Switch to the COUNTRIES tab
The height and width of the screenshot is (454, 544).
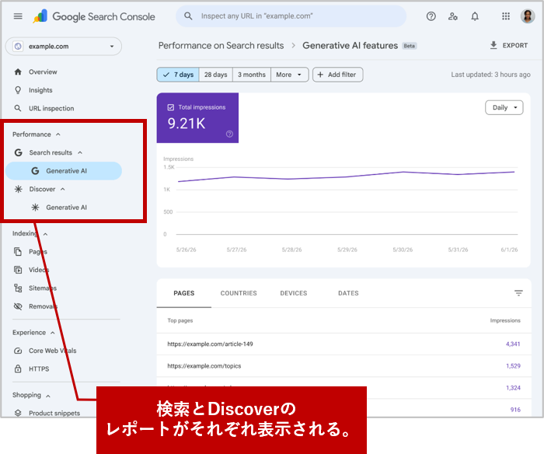239,293
